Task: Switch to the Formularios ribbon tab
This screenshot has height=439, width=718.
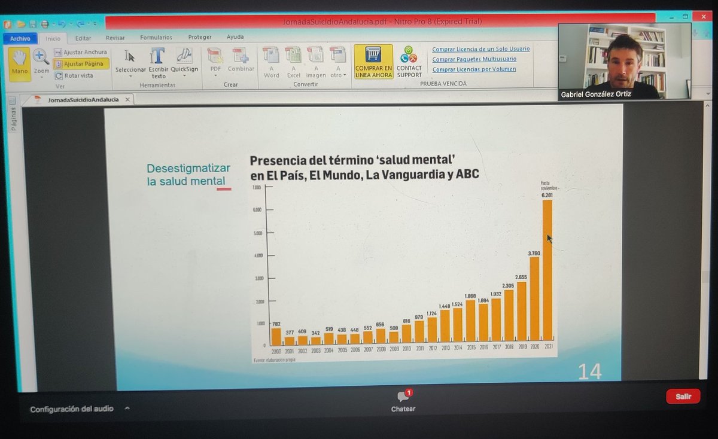Action: coord(156,37)
